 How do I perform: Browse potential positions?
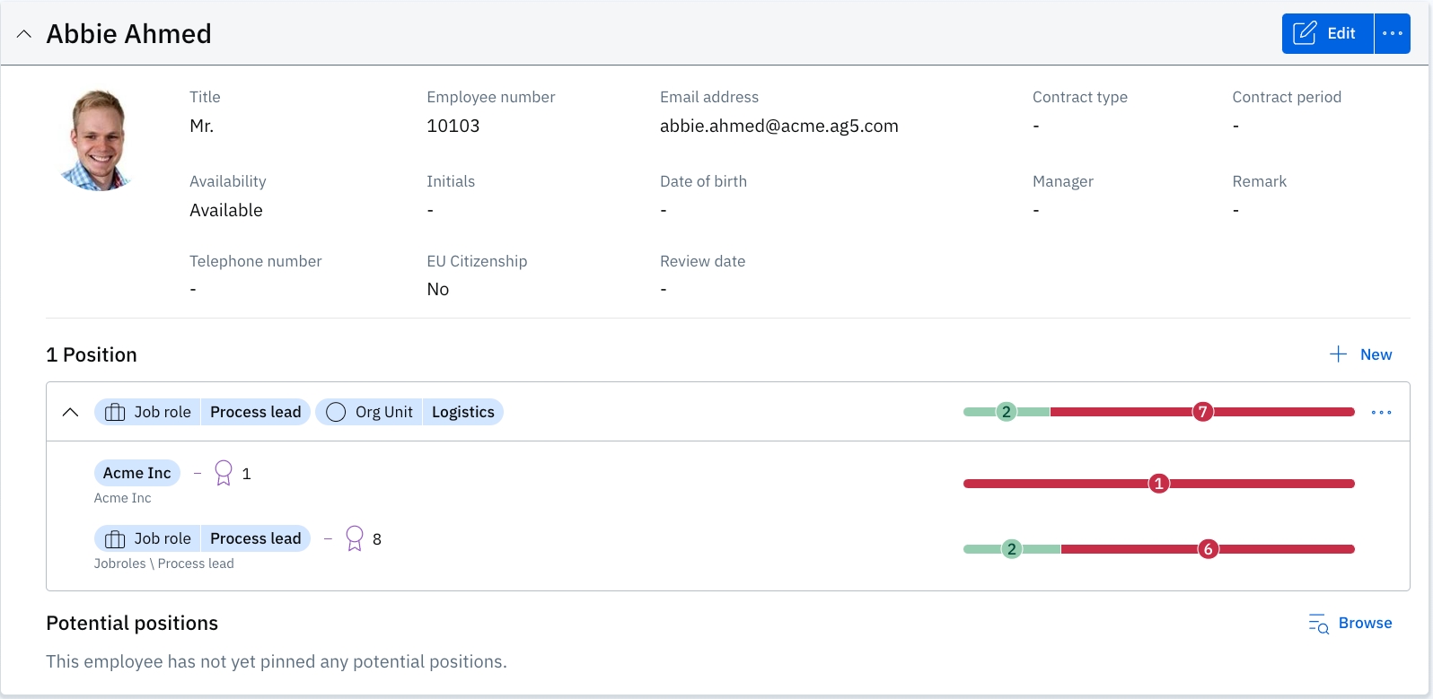pos(1350,624)
